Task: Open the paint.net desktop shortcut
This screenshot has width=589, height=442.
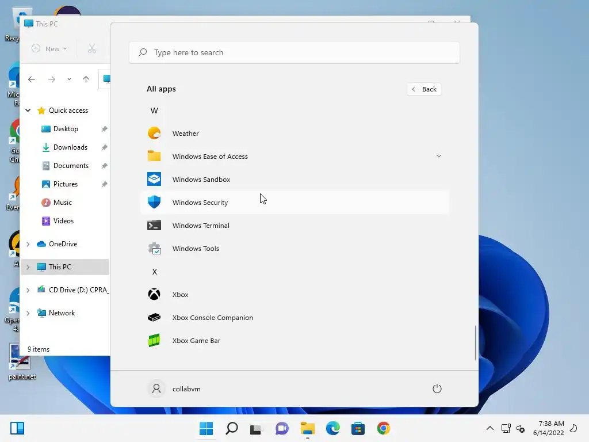Action: pyautogui.click(x=21, y=361)
